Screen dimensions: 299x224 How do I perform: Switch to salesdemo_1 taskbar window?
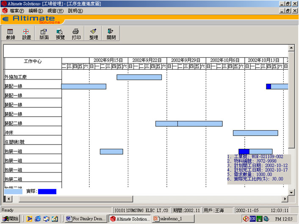[x=169, y=219]
